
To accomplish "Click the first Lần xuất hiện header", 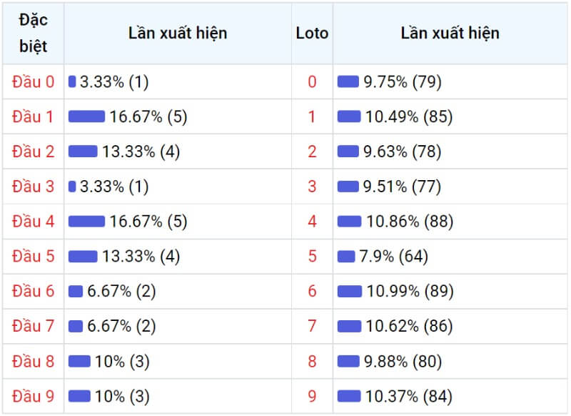I will pos(178,33).
